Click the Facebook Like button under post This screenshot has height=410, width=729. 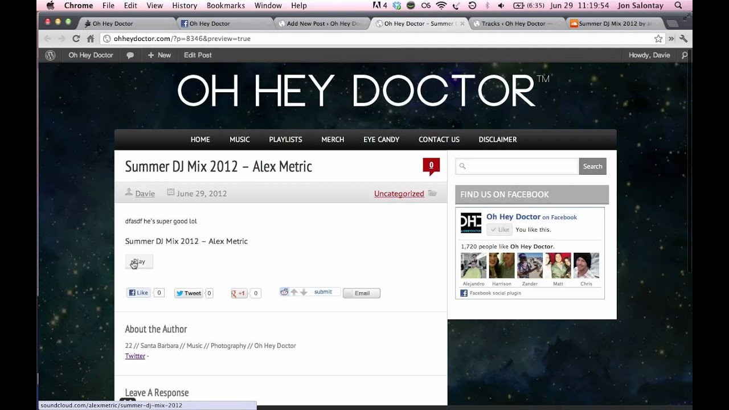tap(138, 293)
